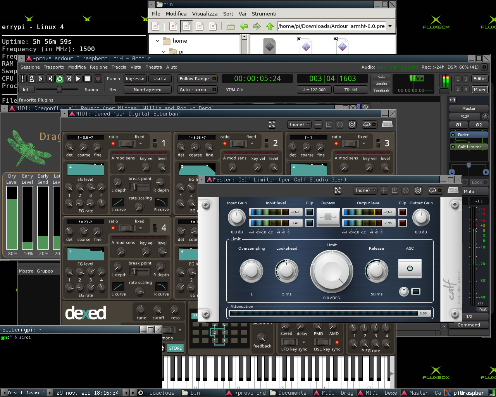This screenshot has width=496, height=397.
Task: Toggle the Solo indicator in Ardour toolbar
Action: 382,77
